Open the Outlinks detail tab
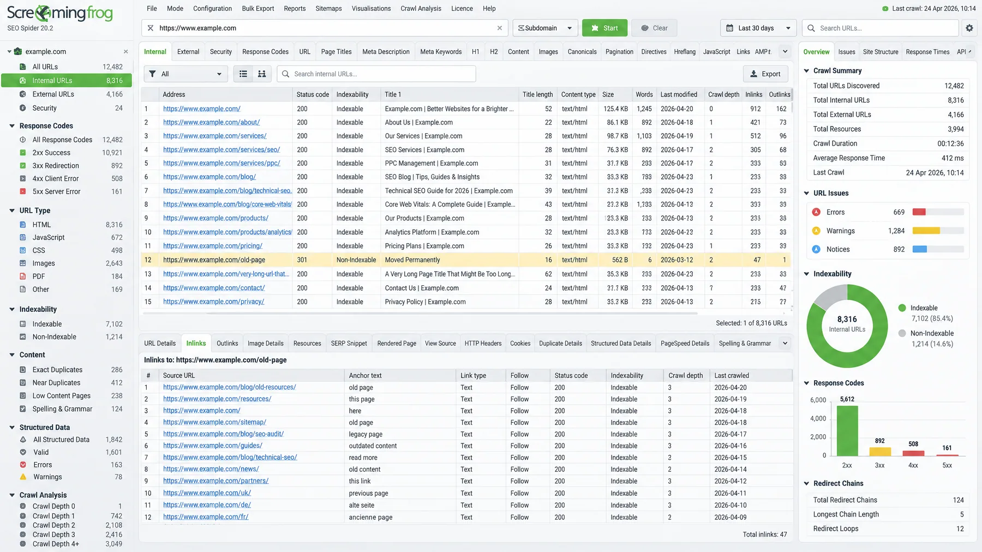982x552 pixels. click(227, 343)
